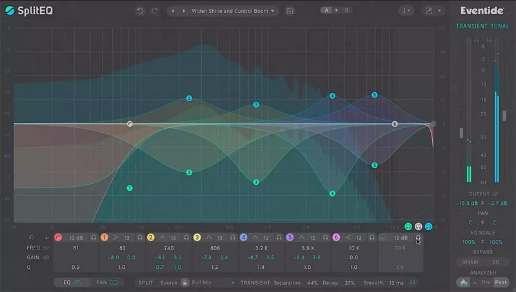516x292 pixels.
Task: Set the analyzer to Pre
Action: pos(486,282)
